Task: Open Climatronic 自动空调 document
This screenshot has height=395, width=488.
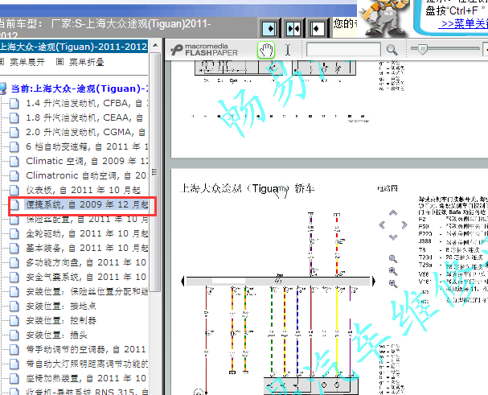Action: coord(87,175)
